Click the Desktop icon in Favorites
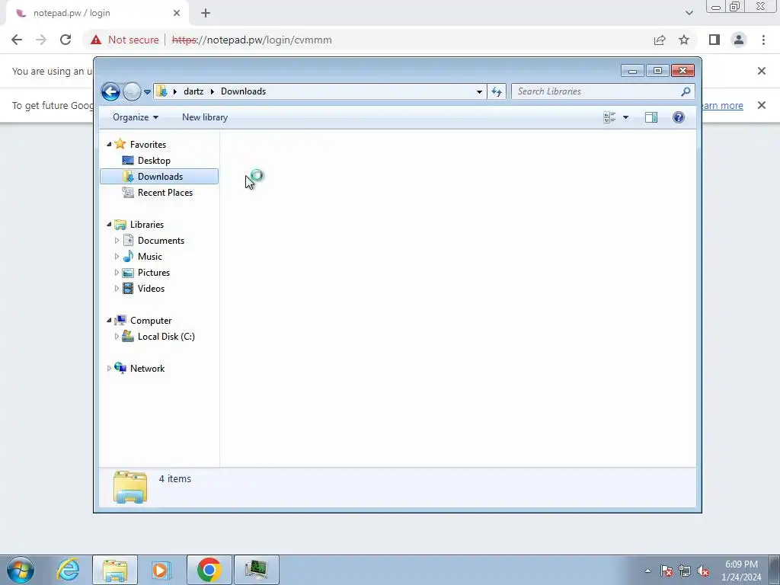 click(x=128, y=160)
